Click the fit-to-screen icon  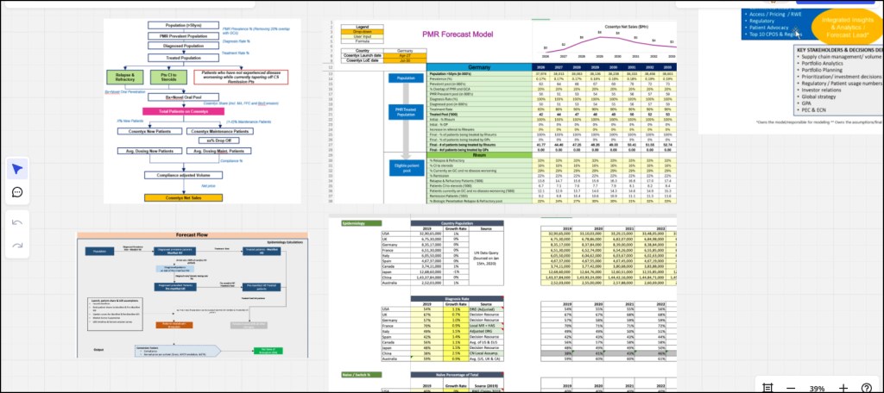coord(767,388)
